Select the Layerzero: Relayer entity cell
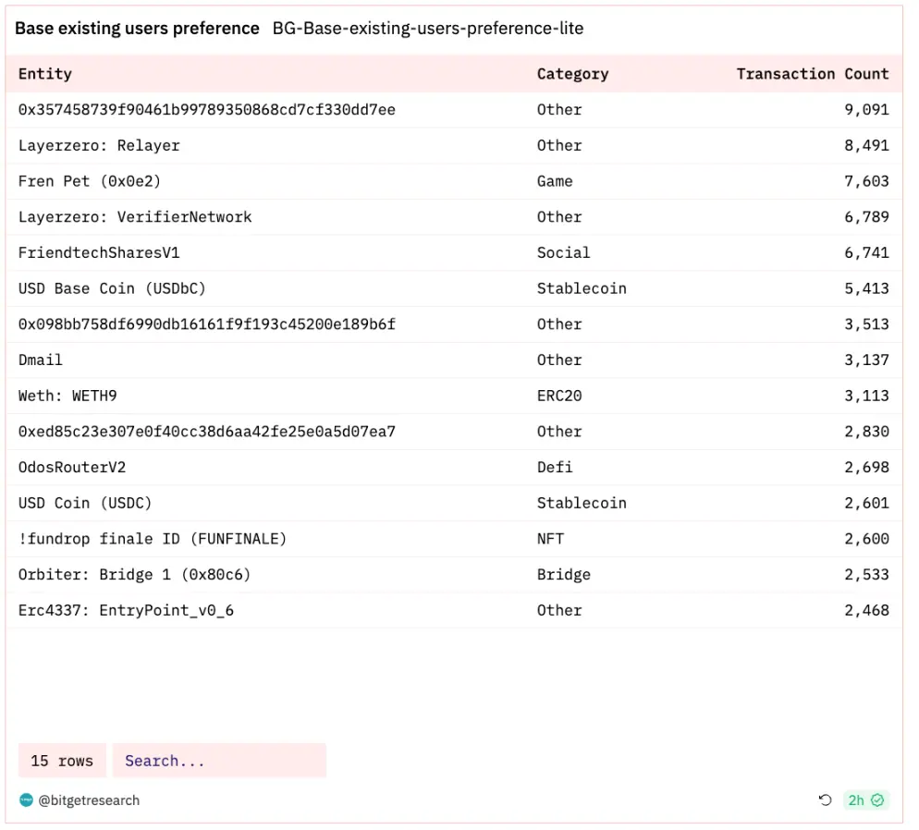This screenshot has width=919, height=830. click(99, 145)
